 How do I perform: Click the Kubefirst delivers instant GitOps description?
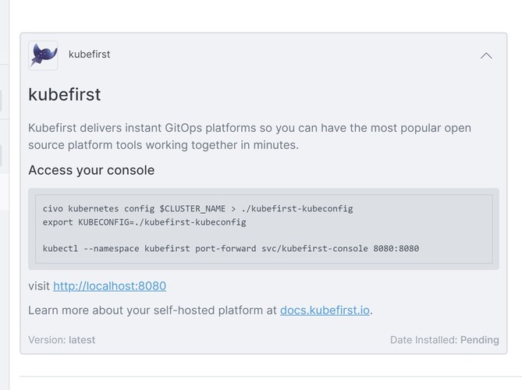tap(250, 136)
